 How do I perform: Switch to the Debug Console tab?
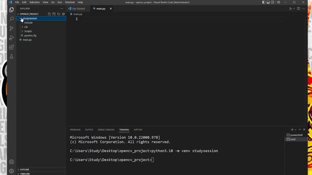[106, 130]
